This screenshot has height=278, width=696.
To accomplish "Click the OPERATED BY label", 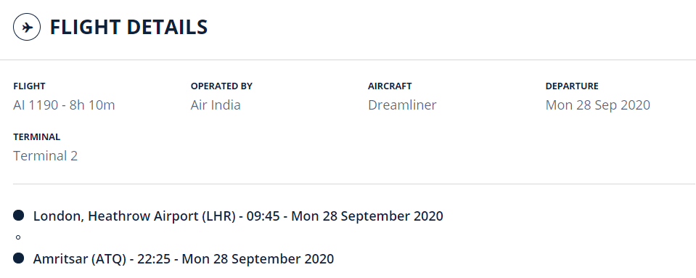I will 221,86.
